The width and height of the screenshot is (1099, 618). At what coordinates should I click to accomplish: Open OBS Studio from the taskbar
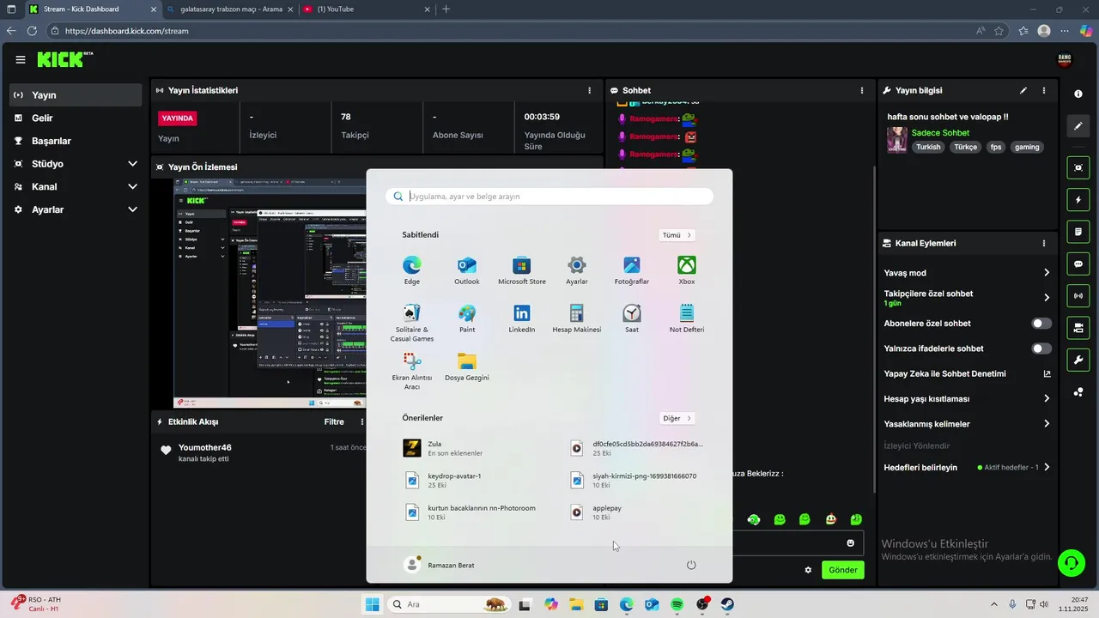pyautogui.click(x=702, y=604)
